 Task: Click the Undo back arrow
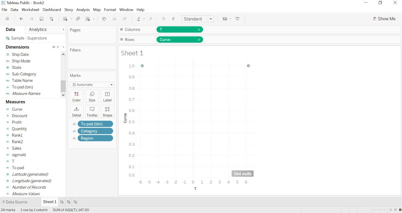(x=21, y=19)
